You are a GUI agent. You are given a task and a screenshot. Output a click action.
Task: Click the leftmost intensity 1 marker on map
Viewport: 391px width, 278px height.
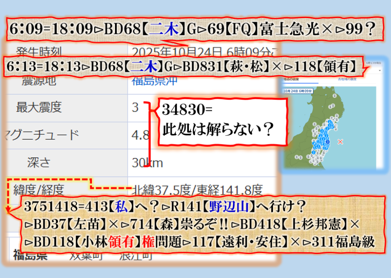coord(297,157)
